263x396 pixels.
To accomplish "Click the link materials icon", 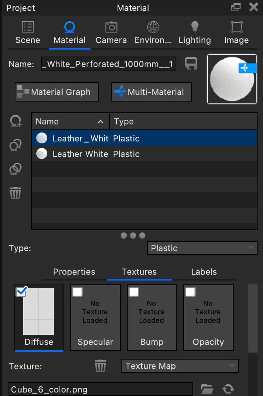I will click(x=15, y=169).
